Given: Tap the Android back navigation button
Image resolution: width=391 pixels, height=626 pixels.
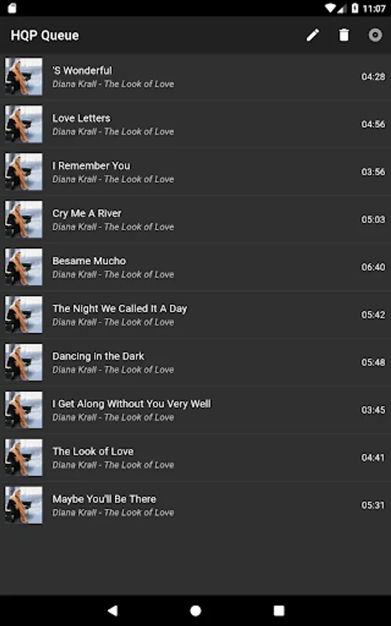Looking at the screenshot, I should (x=113, y=610).
